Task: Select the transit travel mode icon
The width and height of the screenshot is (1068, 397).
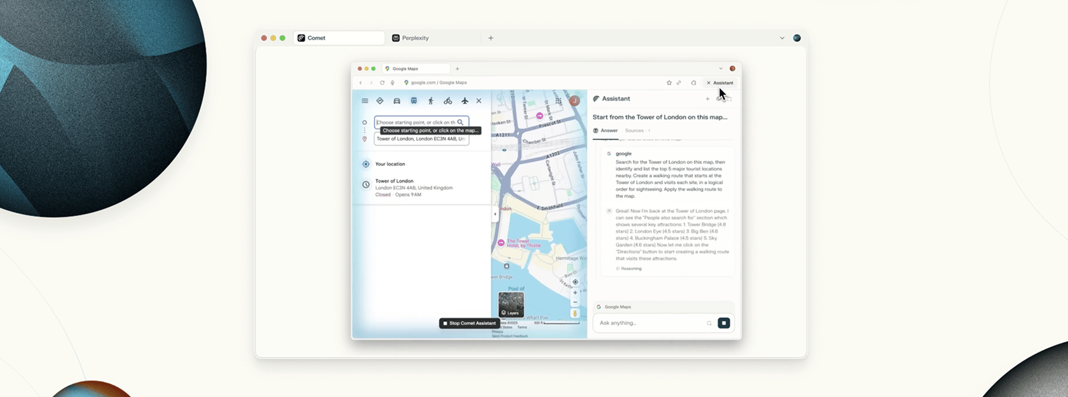Action: 414,101
